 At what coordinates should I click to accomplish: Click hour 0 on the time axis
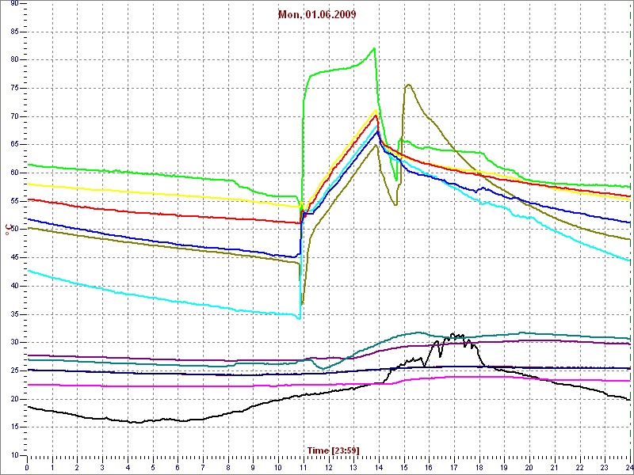coord(27,468)
